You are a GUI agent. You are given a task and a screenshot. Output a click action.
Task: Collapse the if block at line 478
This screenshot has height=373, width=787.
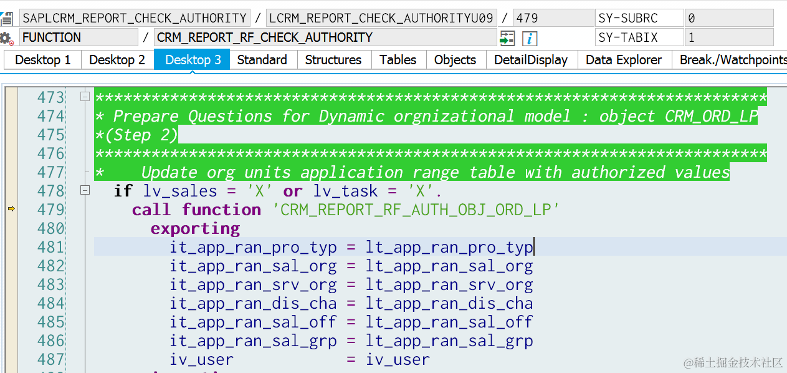(85, 190)
